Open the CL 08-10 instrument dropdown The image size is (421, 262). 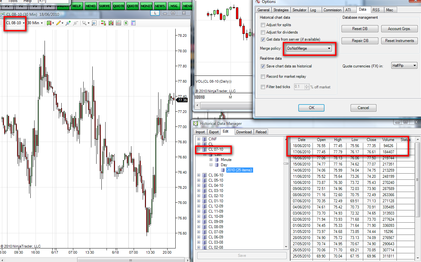pos(15,23)
